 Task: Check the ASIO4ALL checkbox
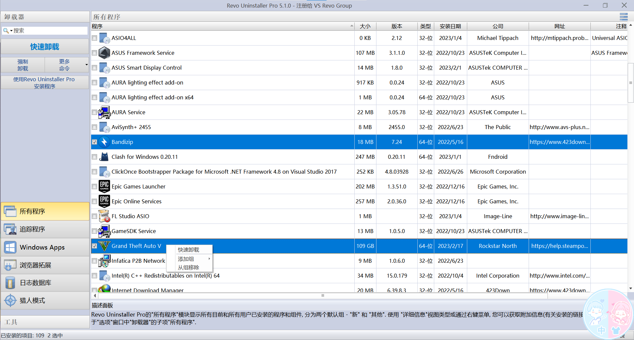click(x=94, y=38)
